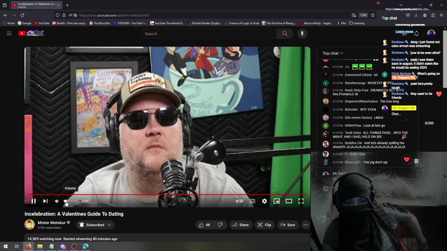447x251 pixels.
Task: Save page to Pocket
Action: pos(408,15)
